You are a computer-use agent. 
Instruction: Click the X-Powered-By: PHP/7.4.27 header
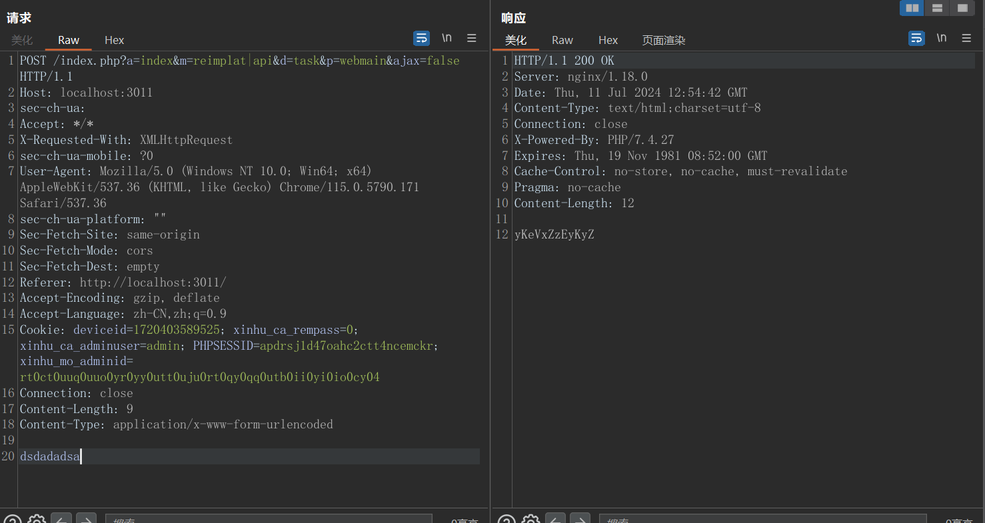594,140
